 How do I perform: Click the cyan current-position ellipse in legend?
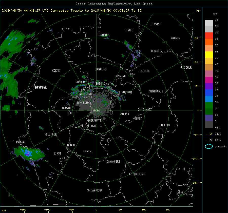(x=209, y=146)
